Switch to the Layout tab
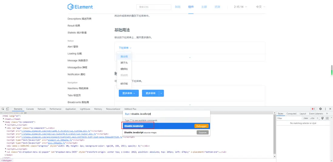The height and width of the screenshot is (162, 333). pos(303,114)
